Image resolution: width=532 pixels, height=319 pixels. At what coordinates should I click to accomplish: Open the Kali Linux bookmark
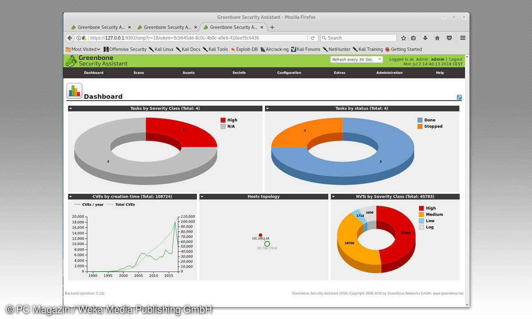tap(161, 49)
